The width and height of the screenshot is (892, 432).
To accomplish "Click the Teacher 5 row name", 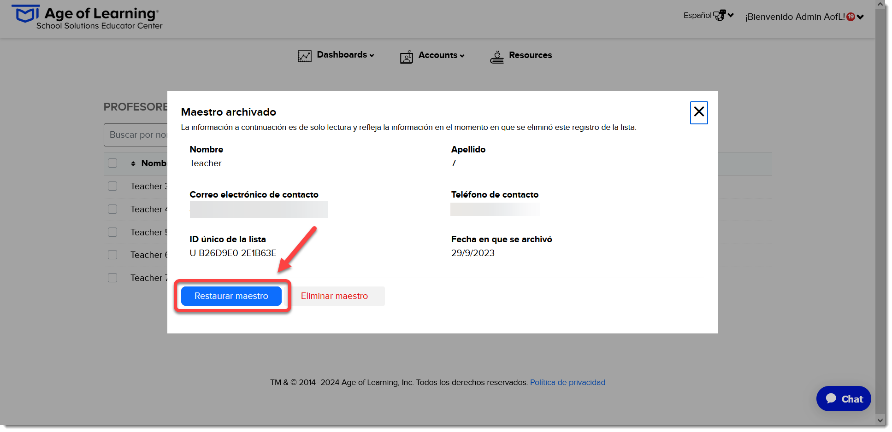I will click(x=149, y=232).
